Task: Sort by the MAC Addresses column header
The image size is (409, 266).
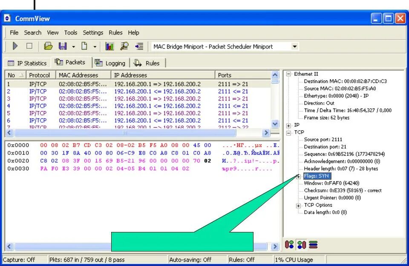Action: (84, 75)
